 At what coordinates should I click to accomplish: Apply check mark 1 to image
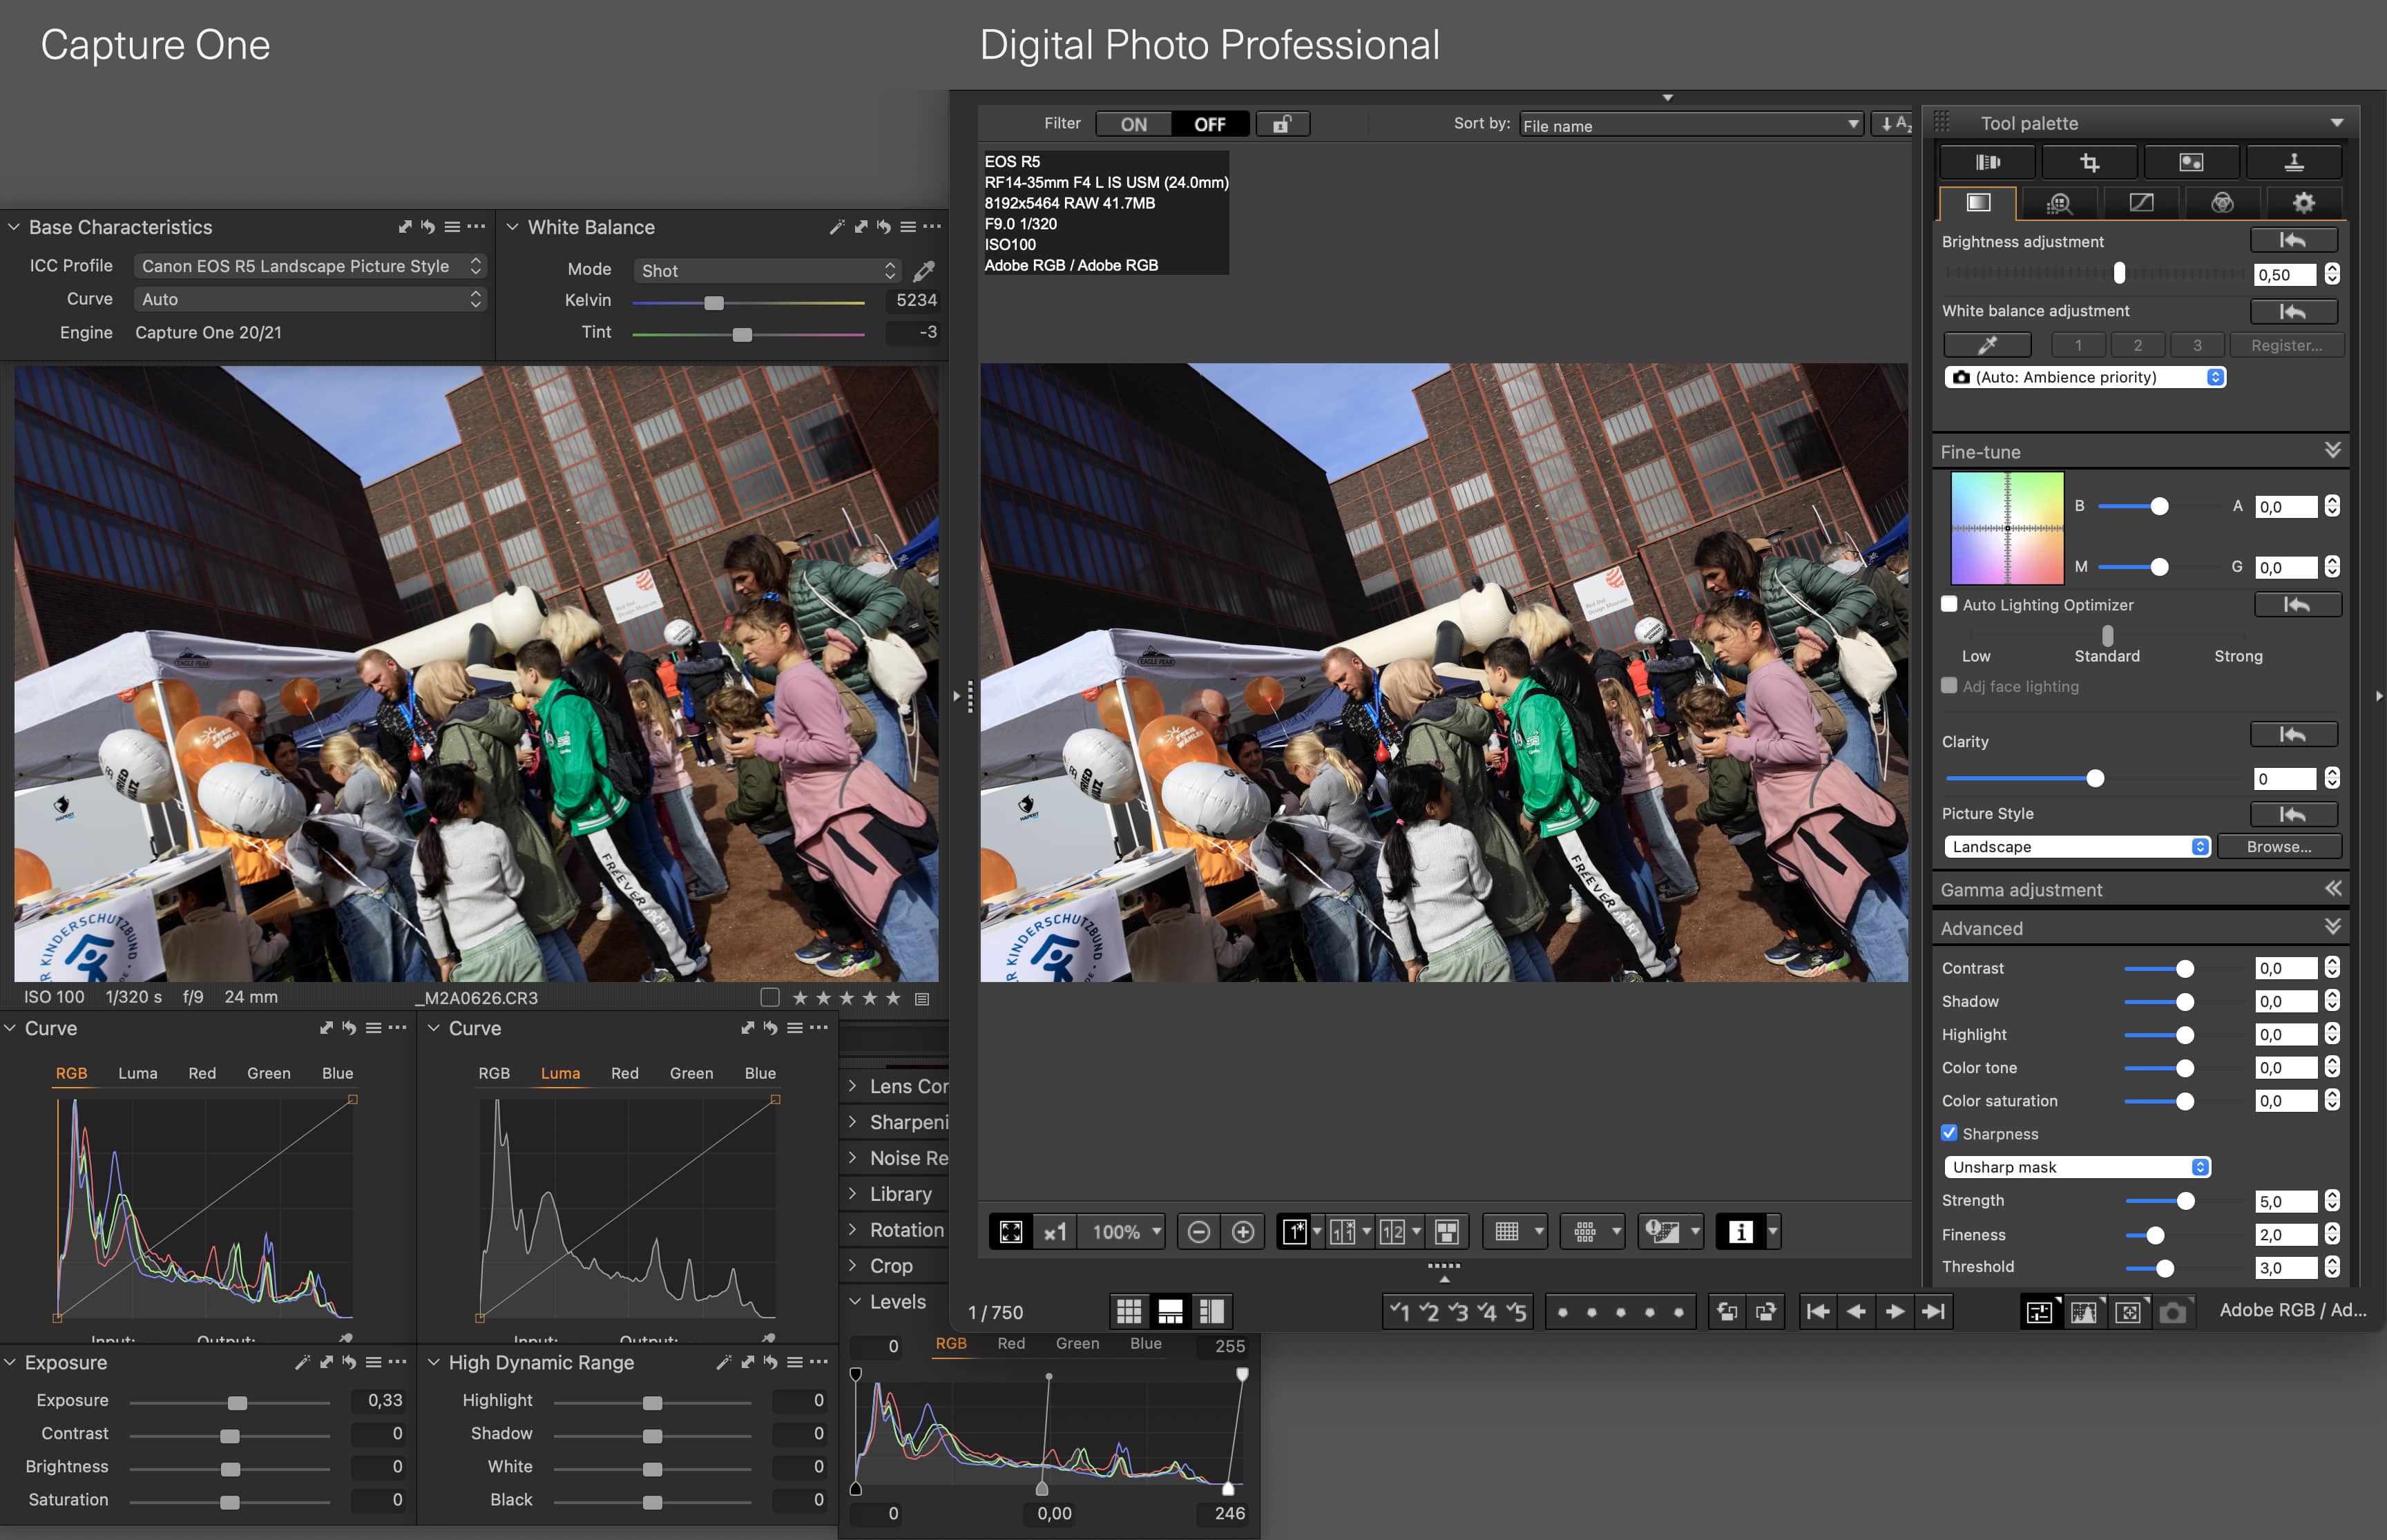pos(1399,1311)
